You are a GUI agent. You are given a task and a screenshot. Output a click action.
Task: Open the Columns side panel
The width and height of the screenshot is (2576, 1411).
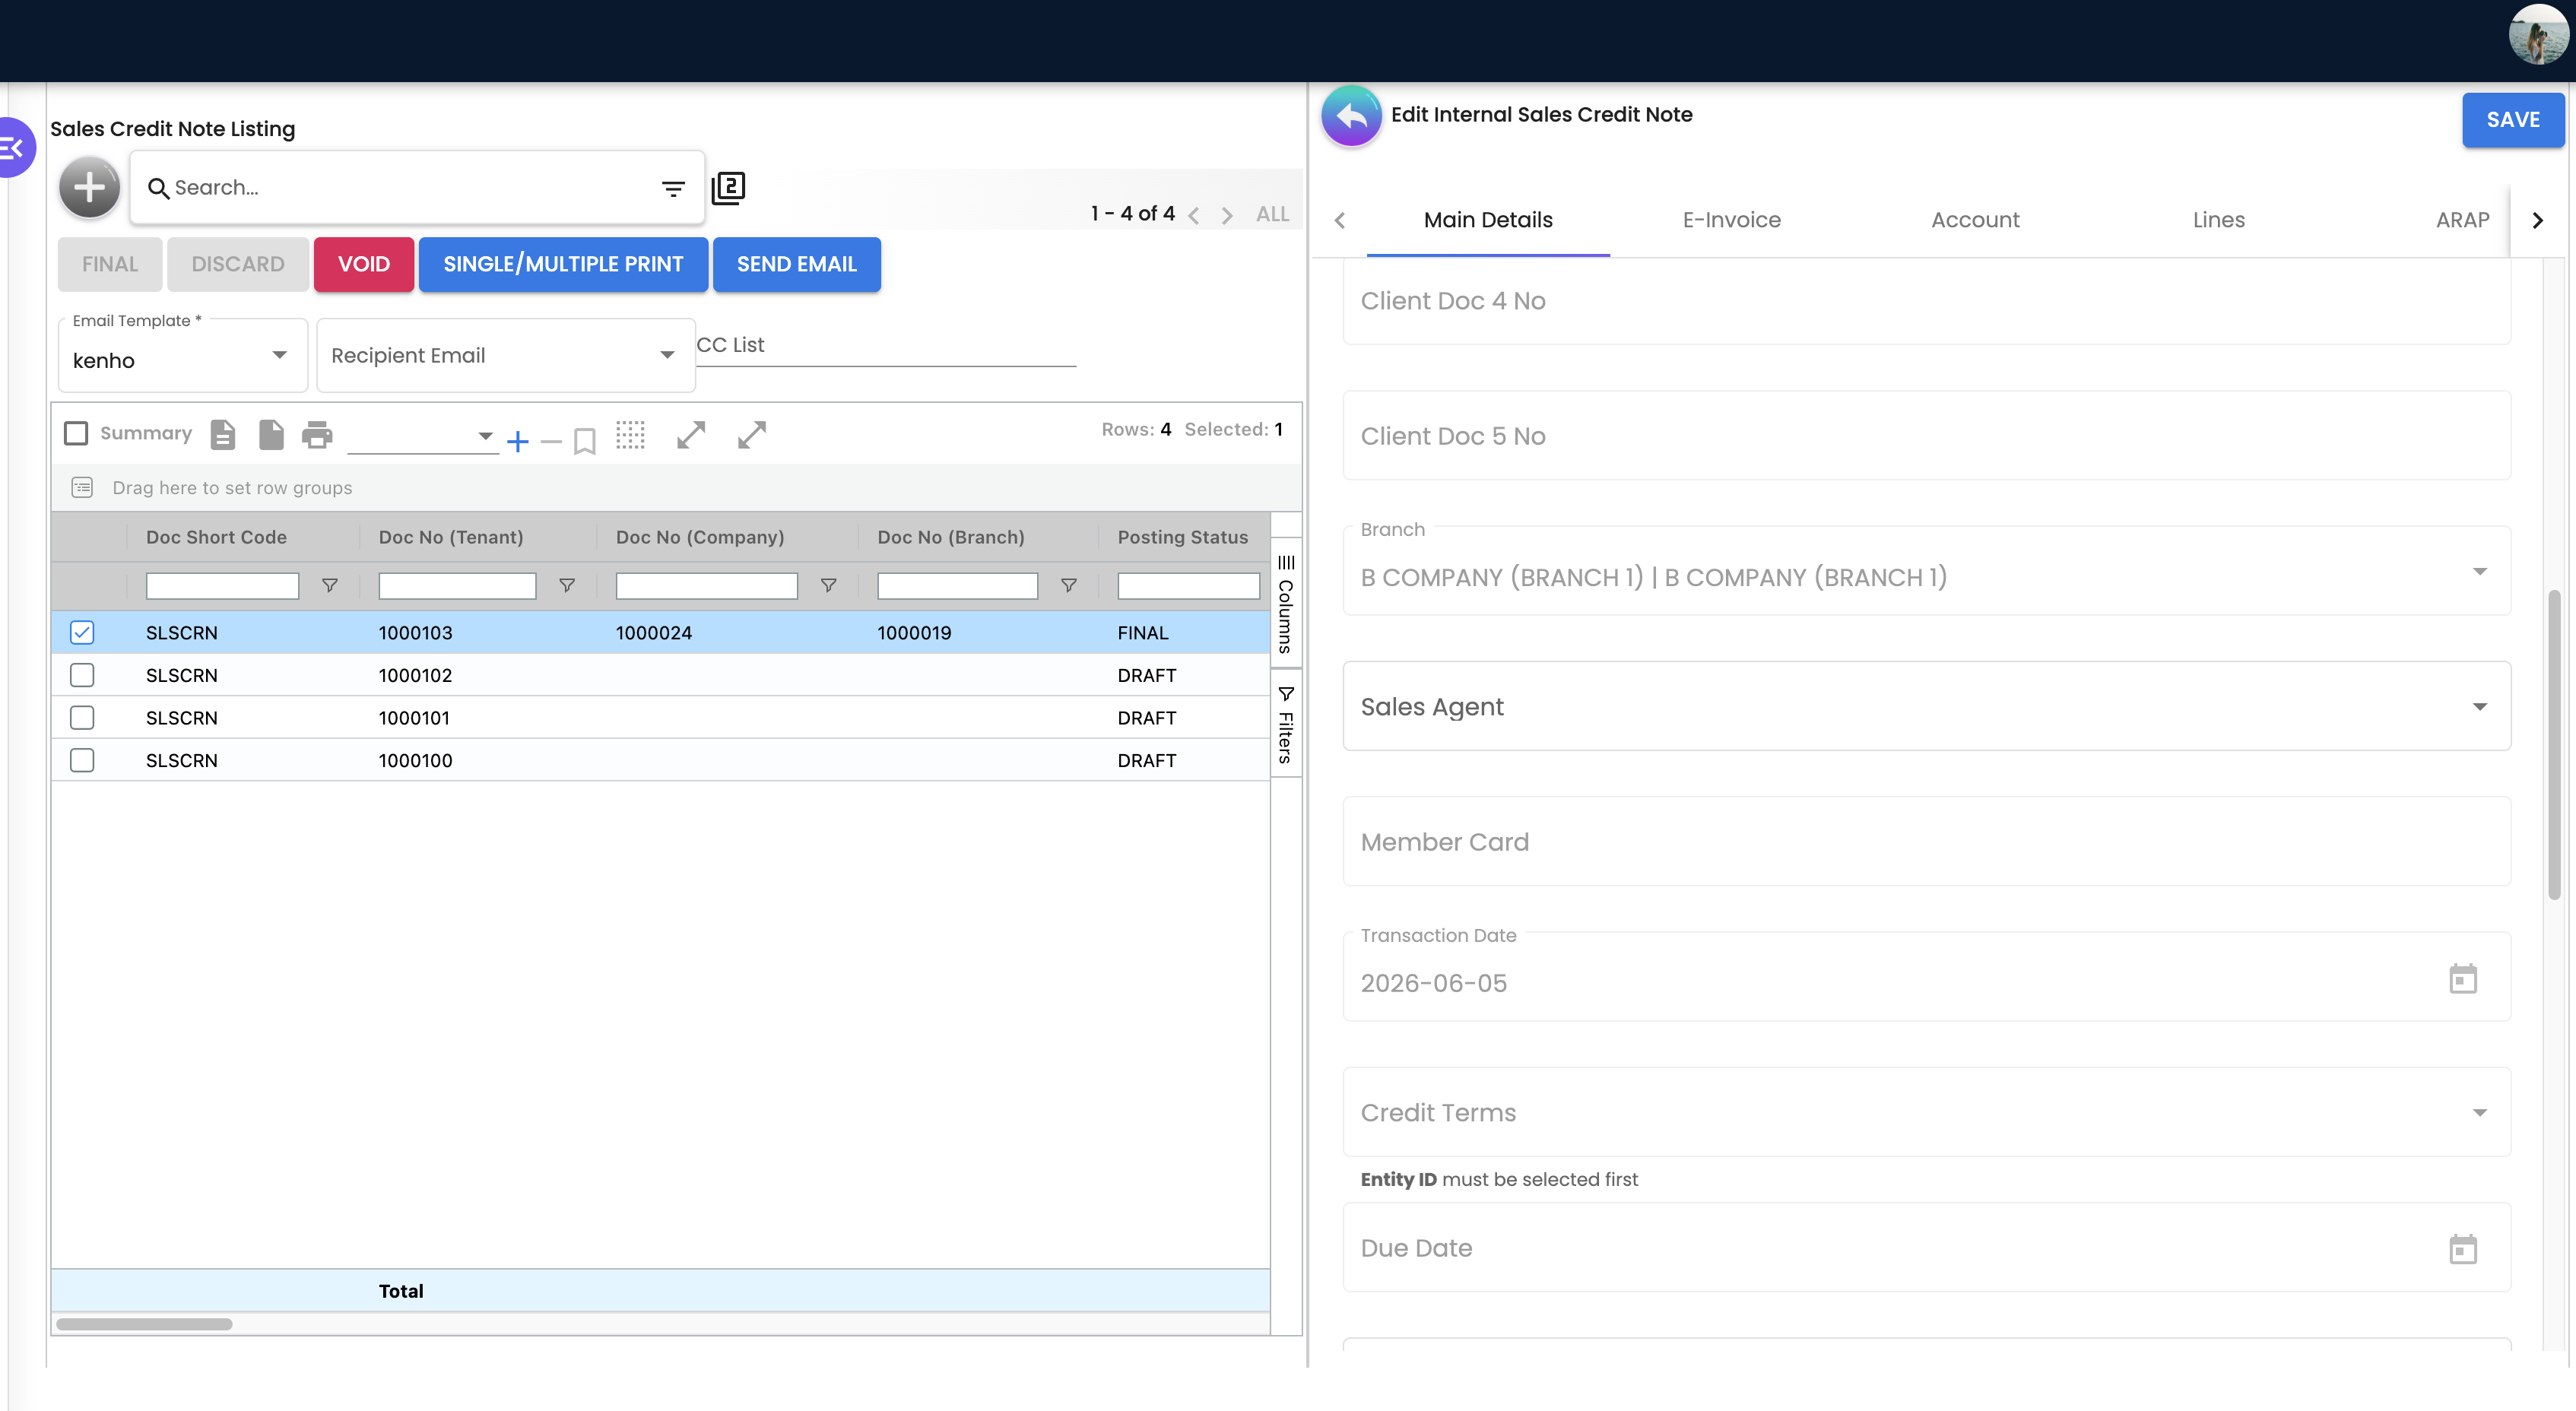click(x=1286, y=603)
